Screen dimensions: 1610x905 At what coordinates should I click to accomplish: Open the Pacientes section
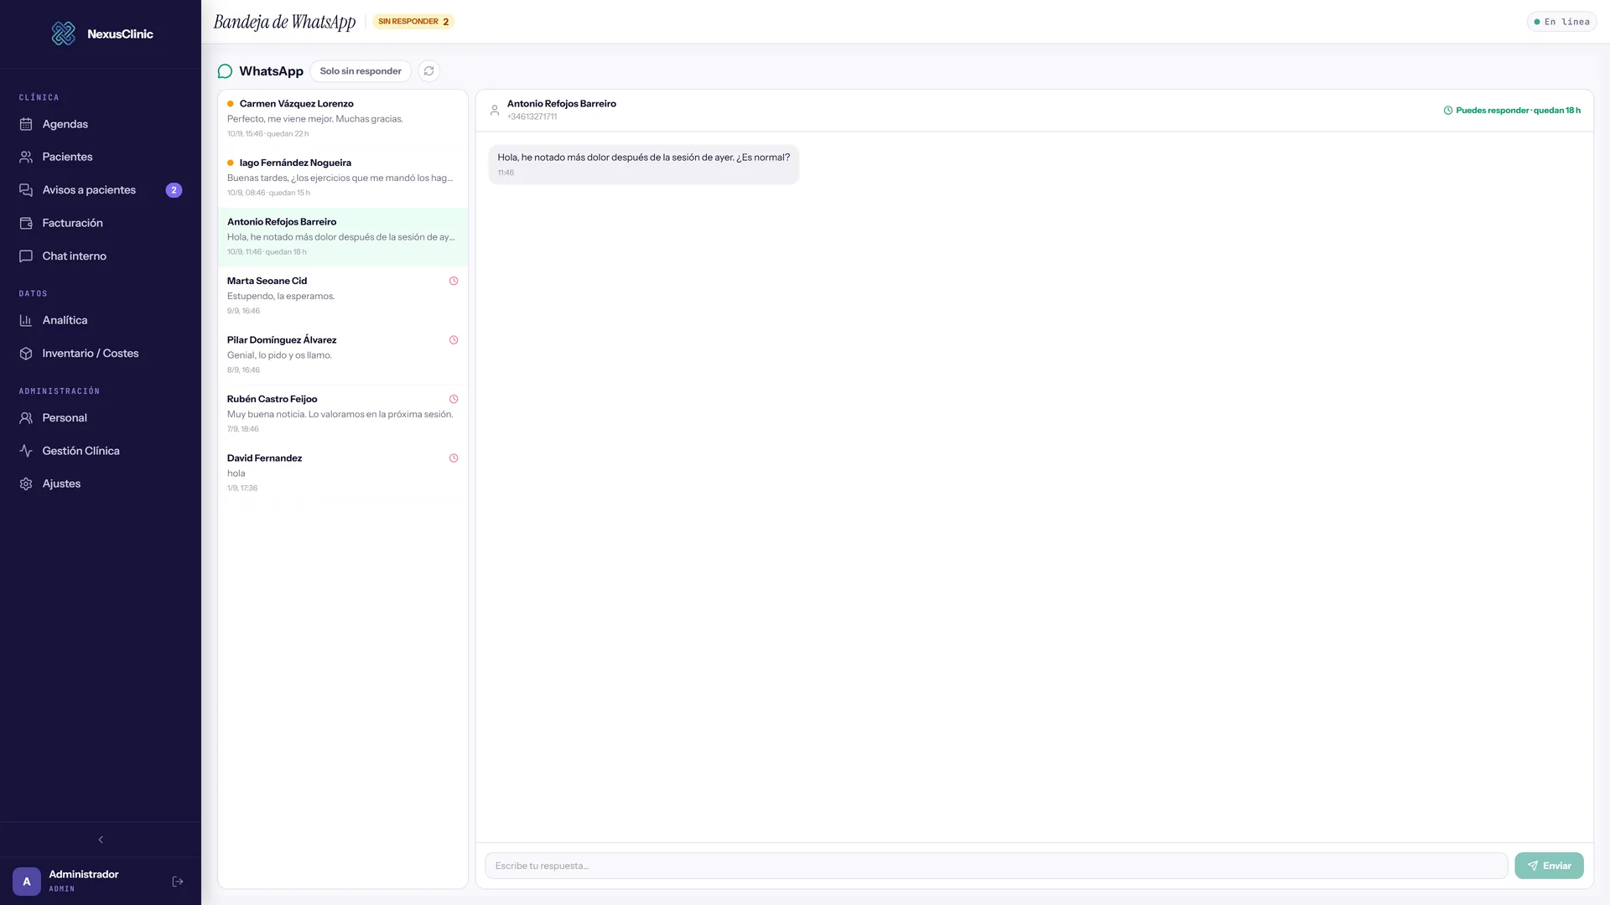(x=101, y=157)
